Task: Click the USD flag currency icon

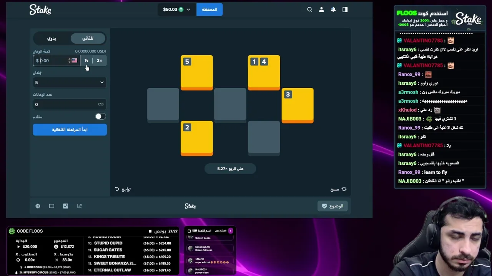Action: click(x=74, y=61)
